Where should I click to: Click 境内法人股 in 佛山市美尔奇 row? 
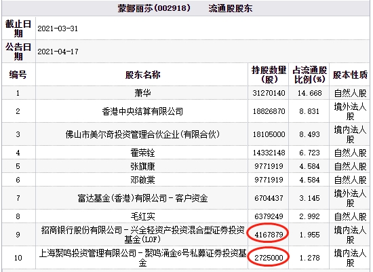point(350,134)
